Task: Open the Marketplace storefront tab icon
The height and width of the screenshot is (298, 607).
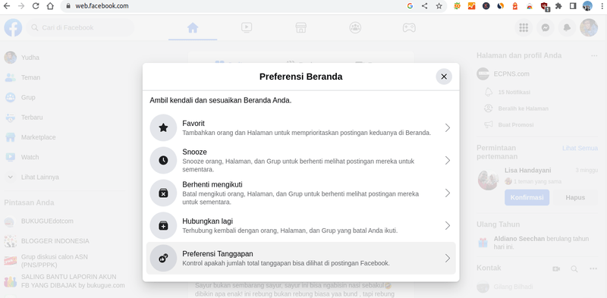Action: [x=300, y=27]
